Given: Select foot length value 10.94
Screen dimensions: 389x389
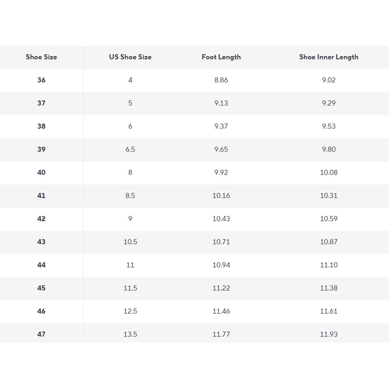Looking at the screenshot, I should click(x=221, y=265).
